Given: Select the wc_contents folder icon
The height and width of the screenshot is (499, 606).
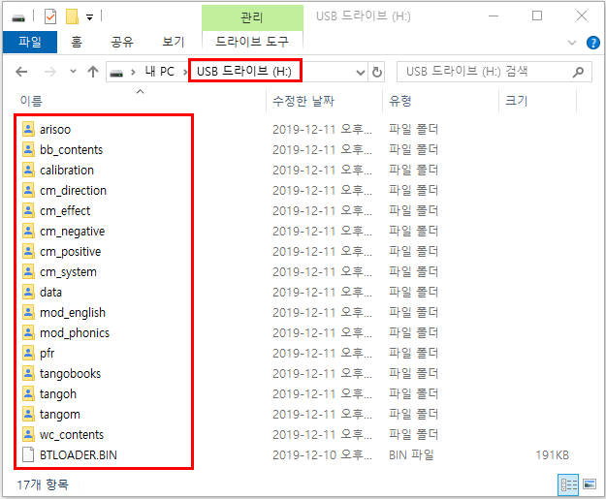Looking at the screenshot, I should [28, 434].
